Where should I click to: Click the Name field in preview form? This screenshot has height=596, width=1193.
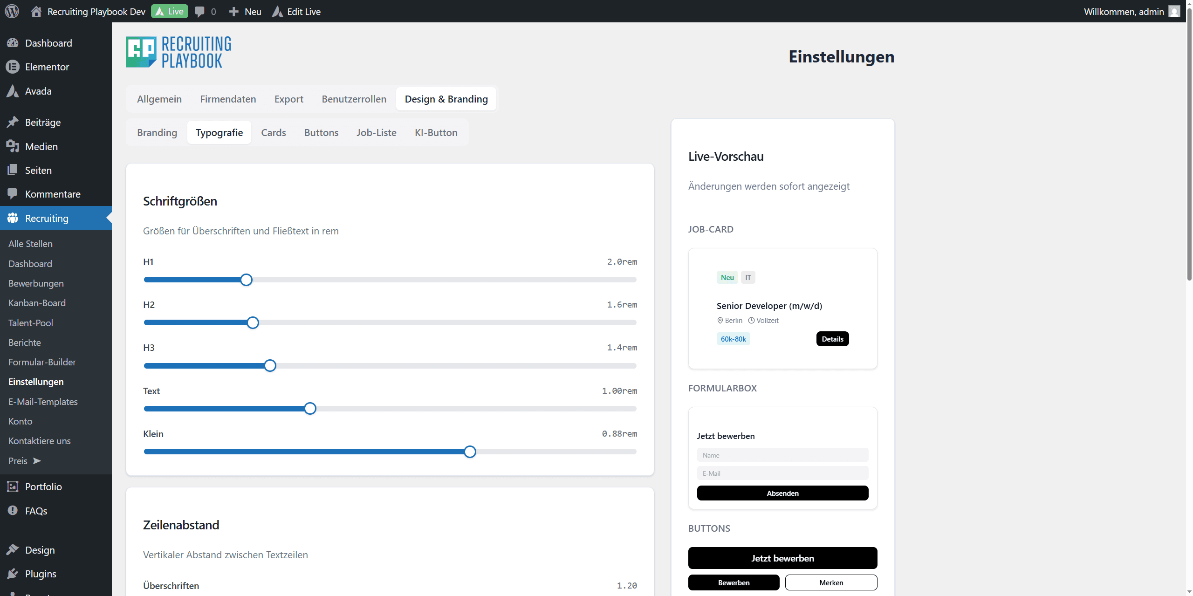click(782, 455)
